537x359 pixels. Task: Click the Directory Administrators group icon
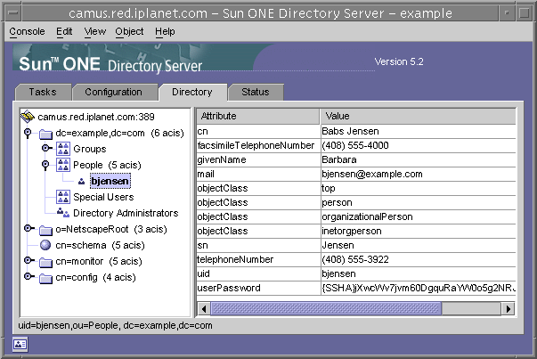(x=63, y=213)
